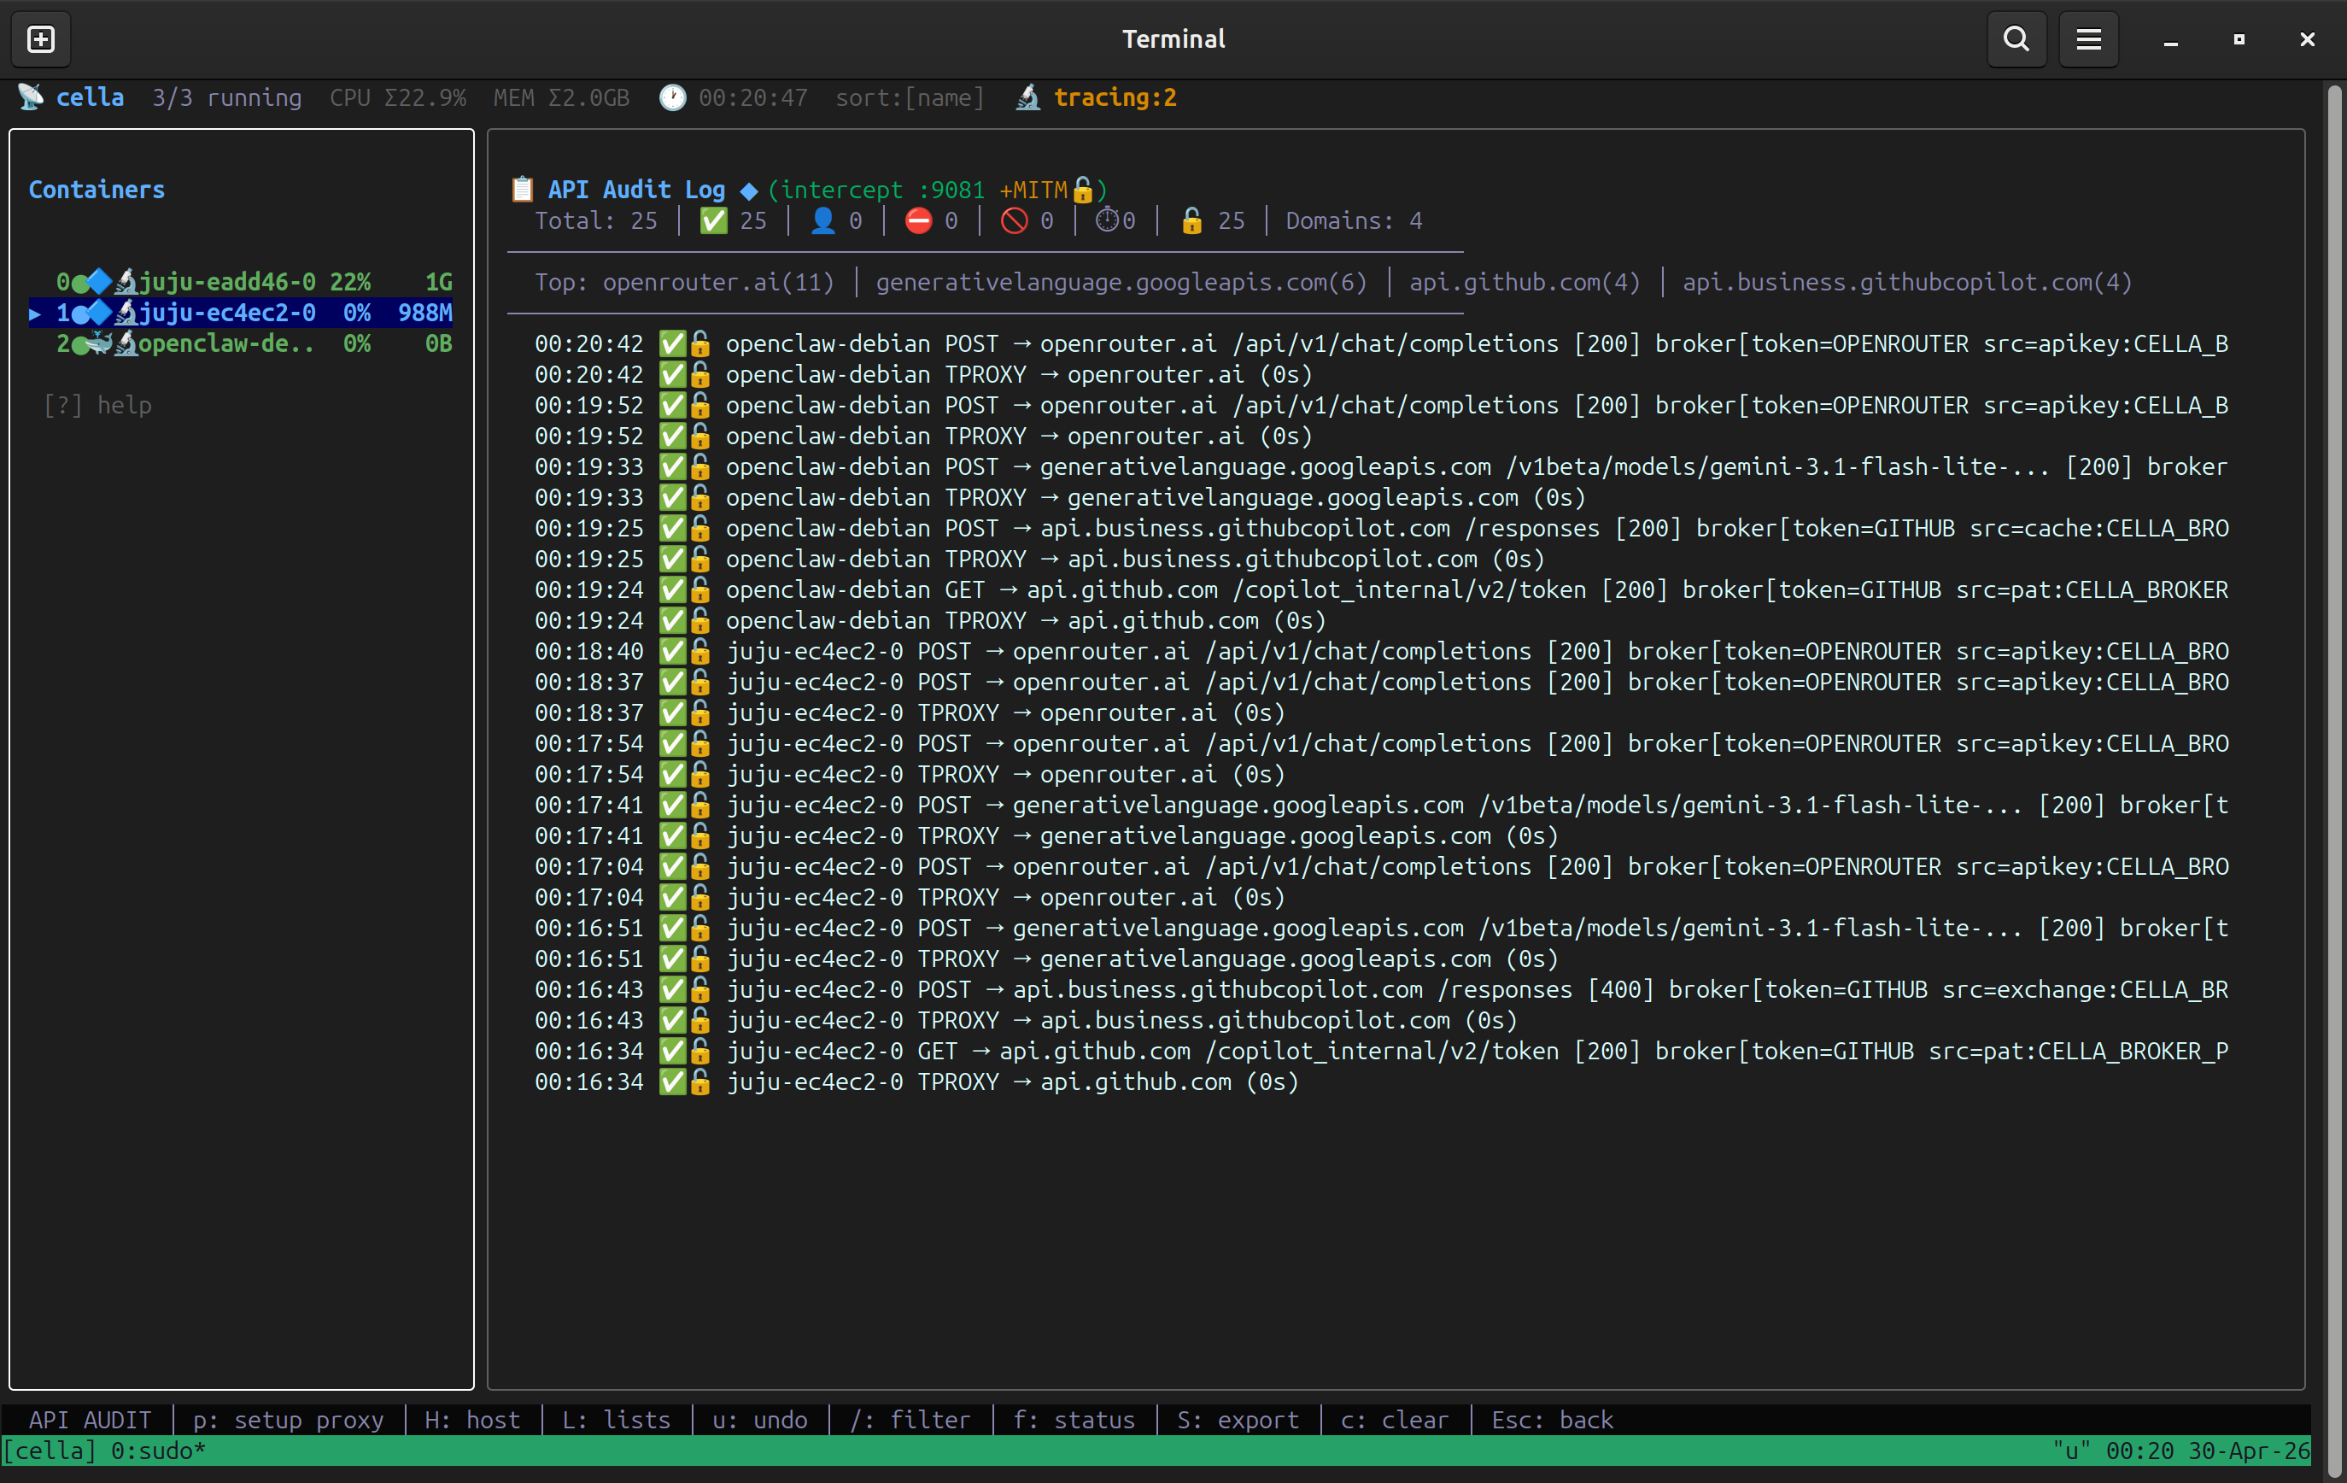
Task: Click the red no-entry stat icon
Action: pyautogui.click(x=918, y=221)
